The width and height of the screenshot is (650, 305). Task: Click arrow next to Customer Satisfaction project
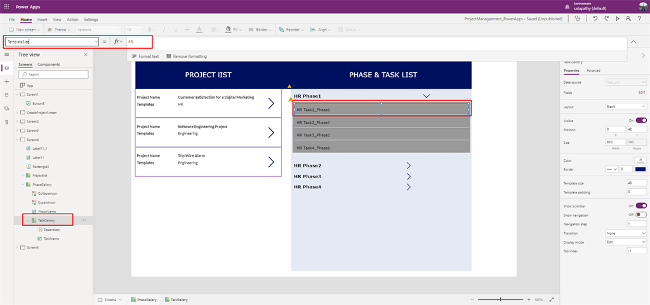tap(271, 103)
